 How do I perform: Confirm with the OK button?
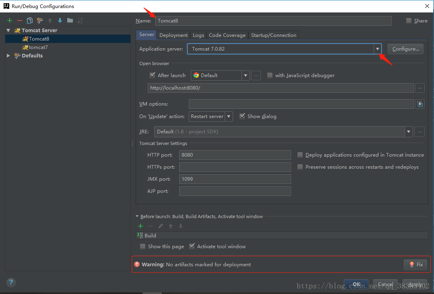click(x=356, y=284)
